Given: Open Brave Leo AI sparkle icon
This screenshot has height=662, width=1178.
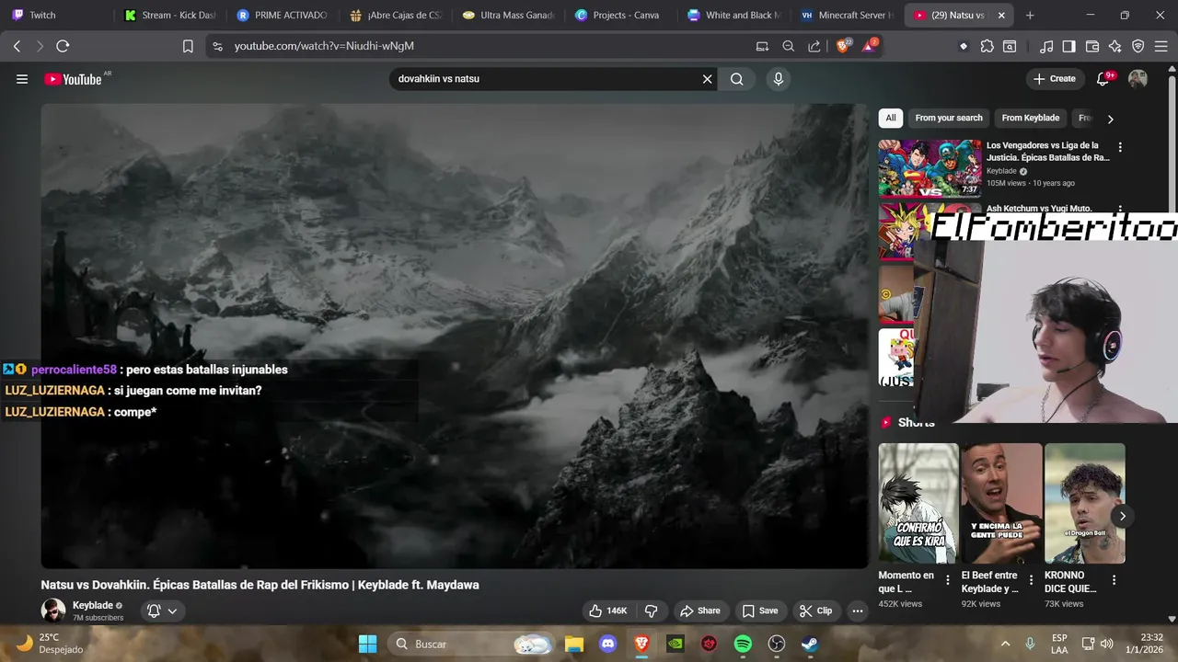Looking at the screenshot, I should click(1115, 46).
